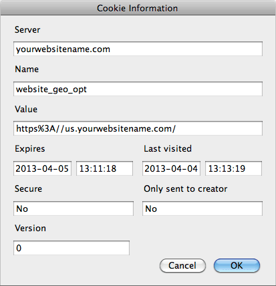The height and width of the screenshot is (286, 276).
Task: Dismiss the dialog with Cancel
Action: click(182, 265)
